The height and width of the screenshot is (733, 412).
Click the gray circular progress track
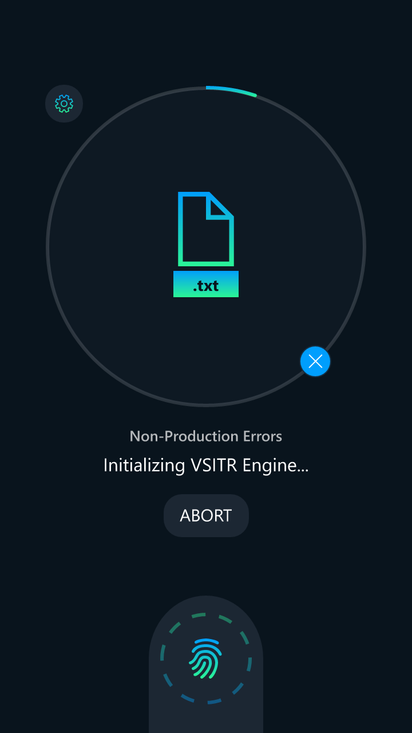(x=47, y=246)
